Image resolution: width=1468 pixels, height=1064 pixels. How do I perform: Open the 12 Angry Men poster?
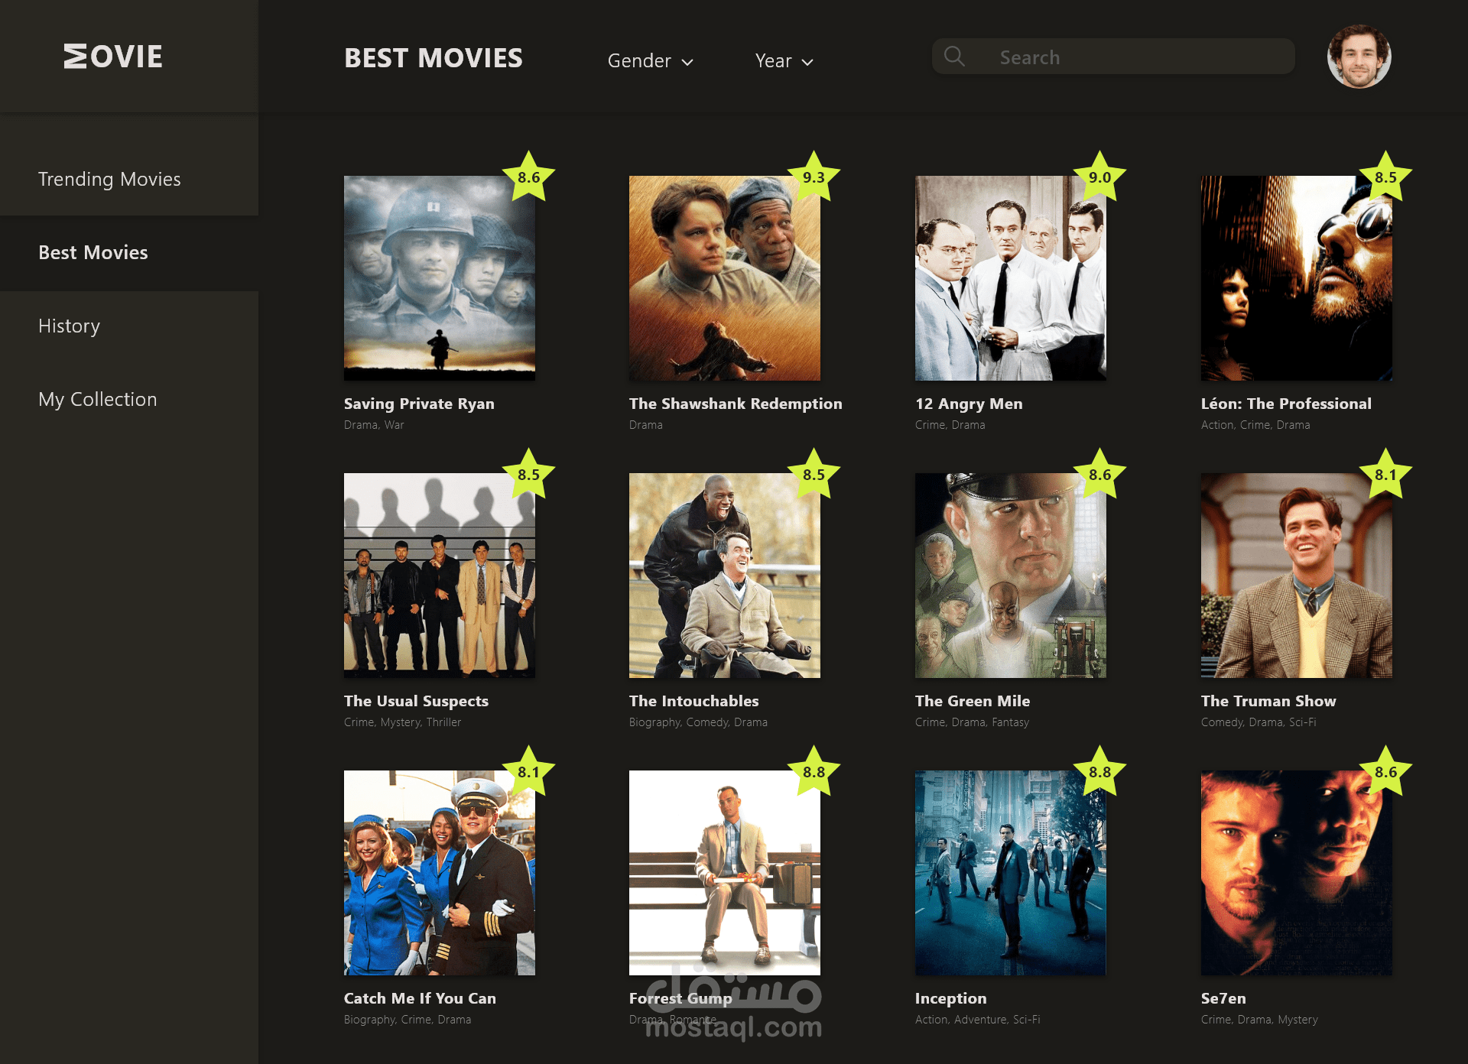click(1011, 278)
